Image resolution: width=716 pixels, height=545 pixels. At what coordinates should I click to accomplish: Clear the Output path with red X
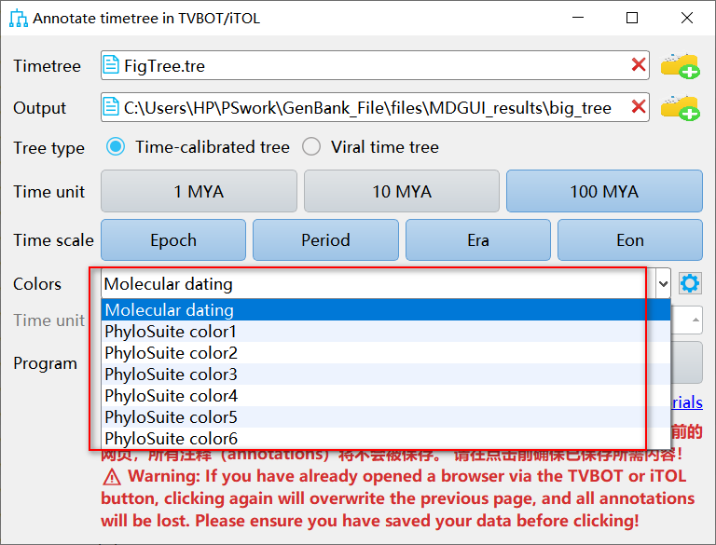tap(639, 107)
